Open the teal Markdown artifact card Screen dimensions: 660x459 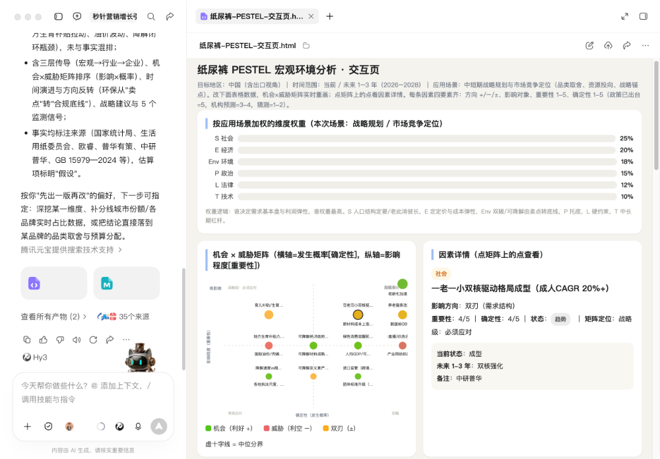coord(127,283)
